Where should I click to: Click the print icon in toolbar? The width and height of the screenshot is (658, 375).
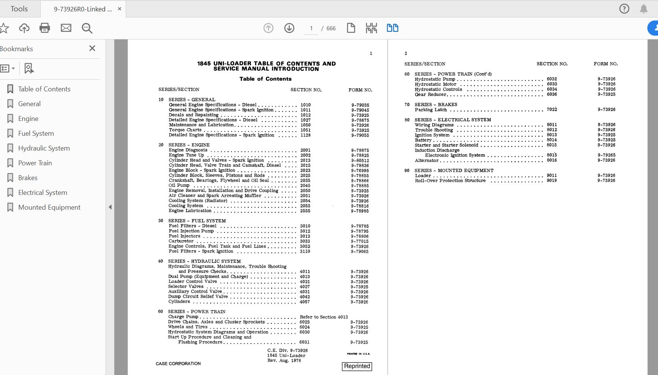click(45, 28)
